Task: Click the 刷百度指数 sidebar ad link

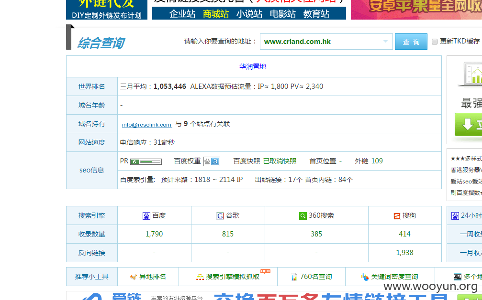Action: [x=466, y=193]
